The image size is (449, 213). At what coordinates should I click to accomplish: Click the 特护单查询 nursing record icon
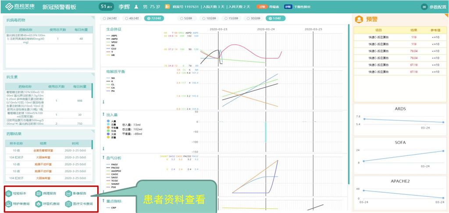(x=9, y=204)
